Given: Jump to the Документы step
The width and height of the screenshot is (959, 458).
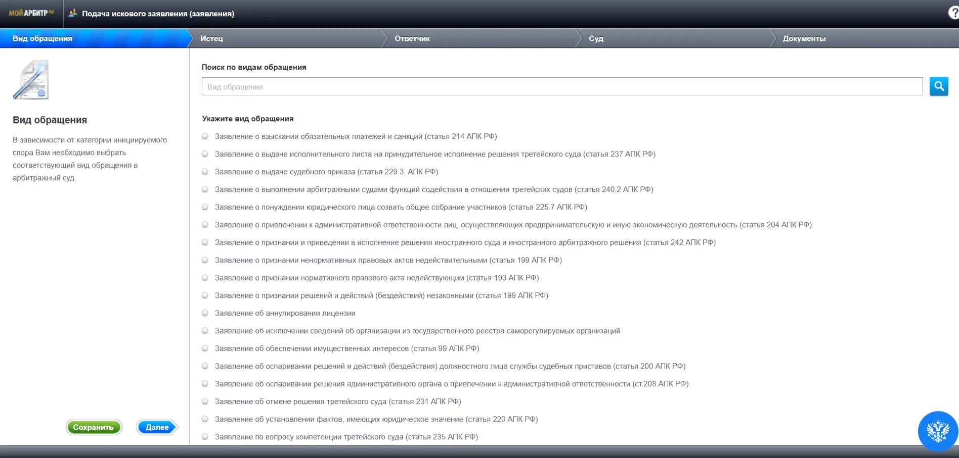Looking at the screenshot, I should tap(804, 38).
